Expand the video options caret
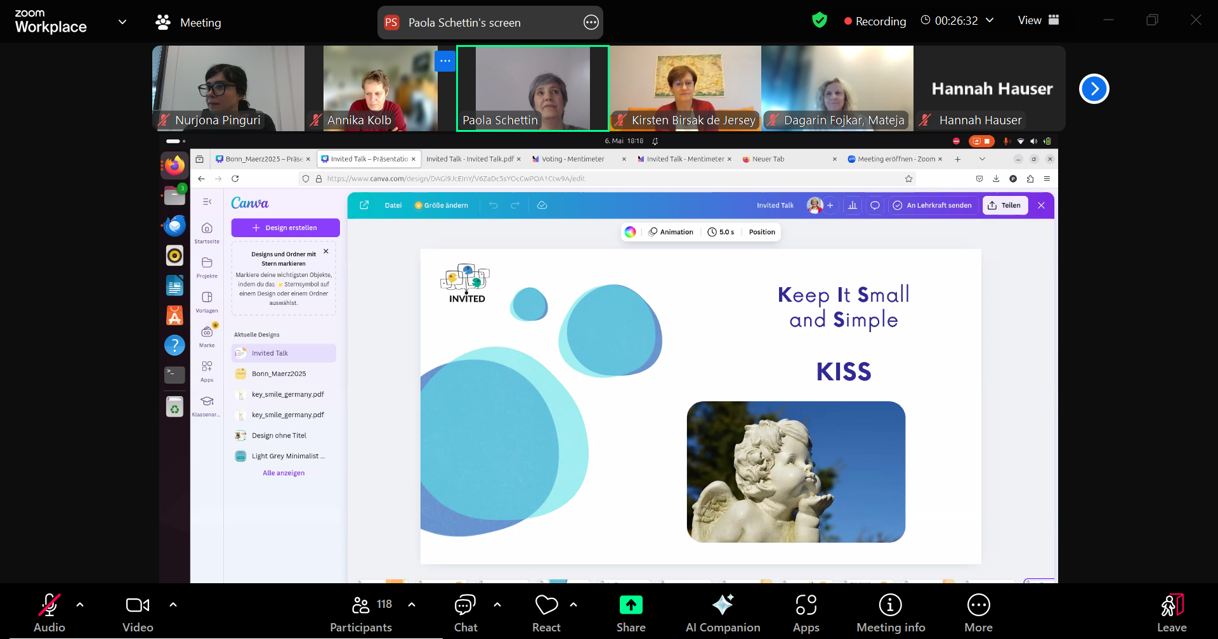Viewport: 1218px width, 639px height. [173, 605]
